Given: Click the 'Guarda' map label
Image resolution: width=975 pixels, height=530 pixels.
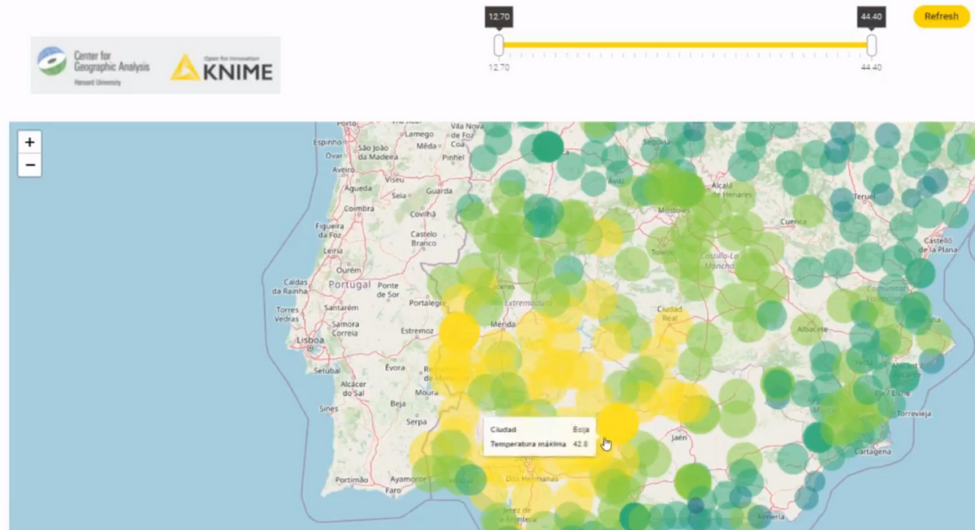Looking at the screenshot, I should coord(439,191).
